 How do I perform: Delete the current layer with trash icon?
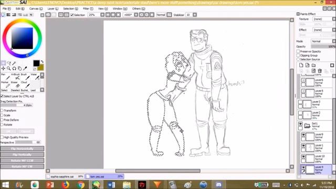pyautogui.click(x=320, y=71)
